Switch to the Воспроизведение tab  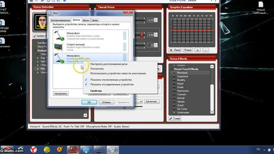60,20
